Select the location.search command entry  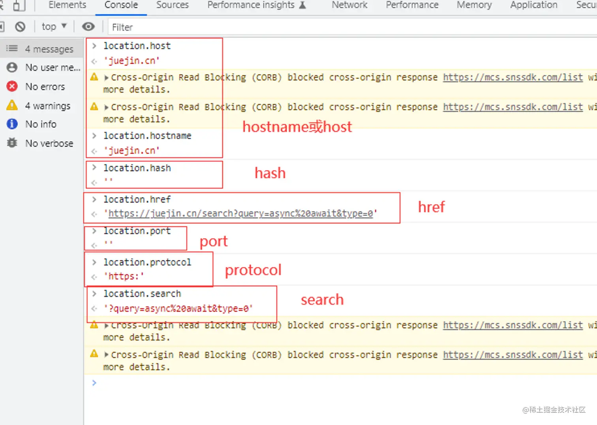pos(142,294)
